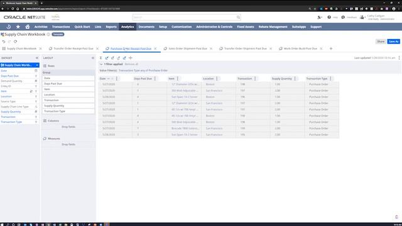This screenshot has height=226, width=402.
Task: Click the Remove all filters link
Action: coord(131,64)
